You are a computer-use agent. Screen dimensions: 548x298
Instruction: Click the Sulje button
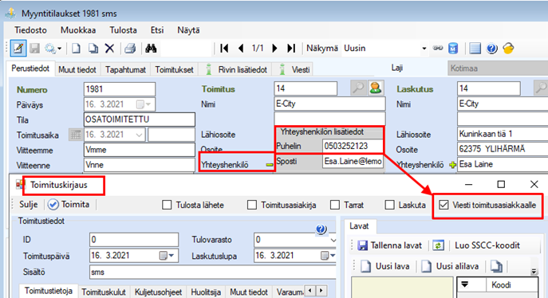[28, 205]
